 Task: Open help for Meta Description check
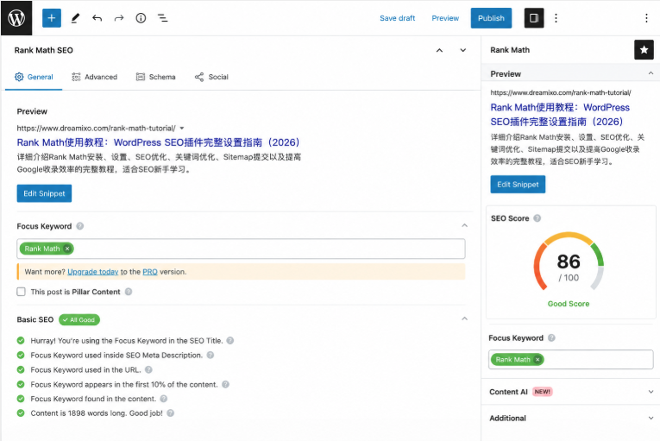(210, 355)
